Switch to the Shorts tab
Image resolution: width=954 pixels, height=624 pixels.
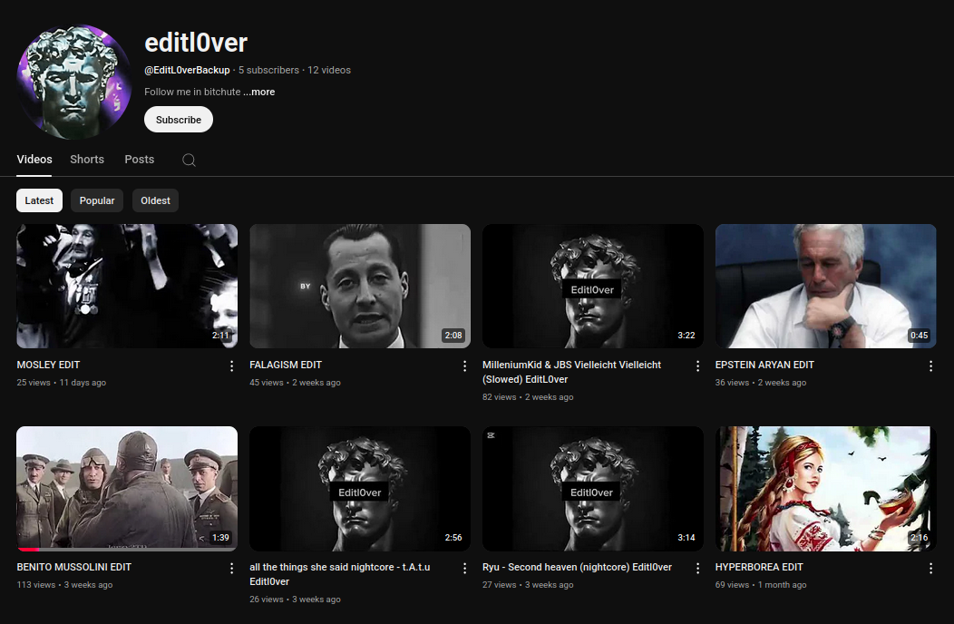pos(87,160)
